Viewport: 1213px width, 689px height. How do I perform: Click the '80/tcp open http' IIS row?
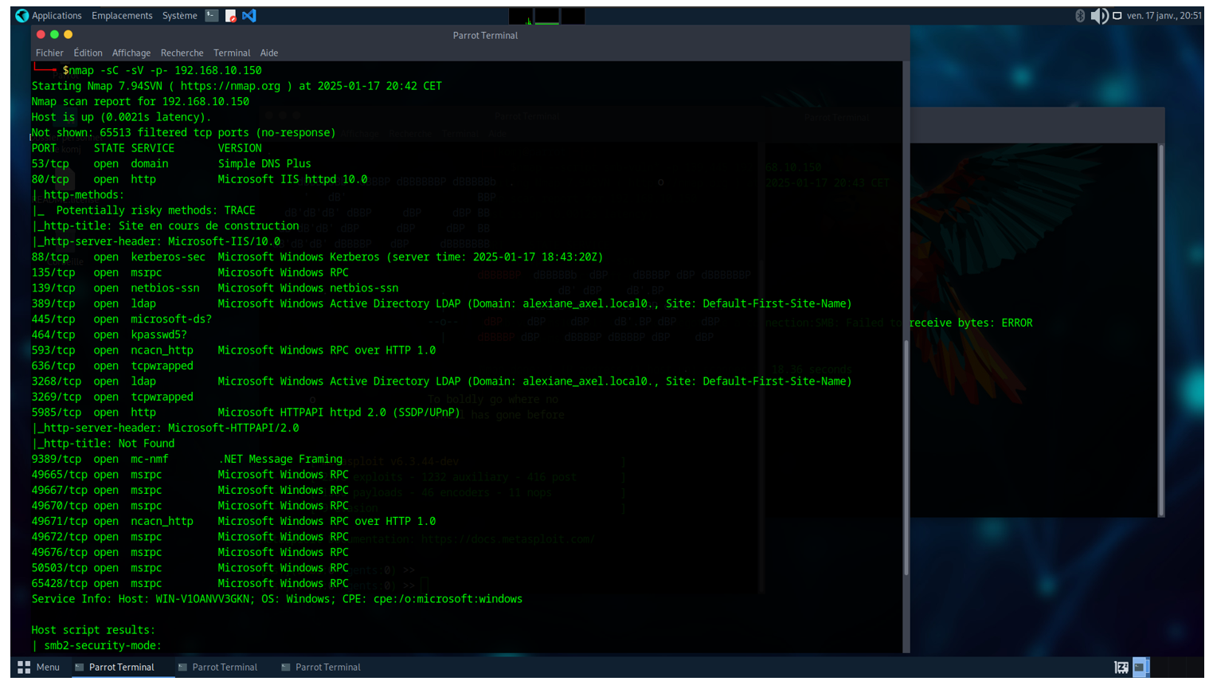click(199, 179)
